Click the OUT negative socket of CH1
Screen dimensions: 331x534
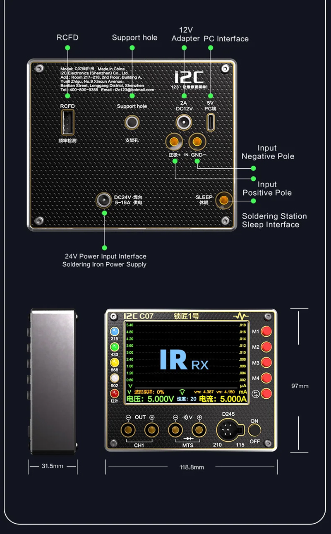pos(128,430)
